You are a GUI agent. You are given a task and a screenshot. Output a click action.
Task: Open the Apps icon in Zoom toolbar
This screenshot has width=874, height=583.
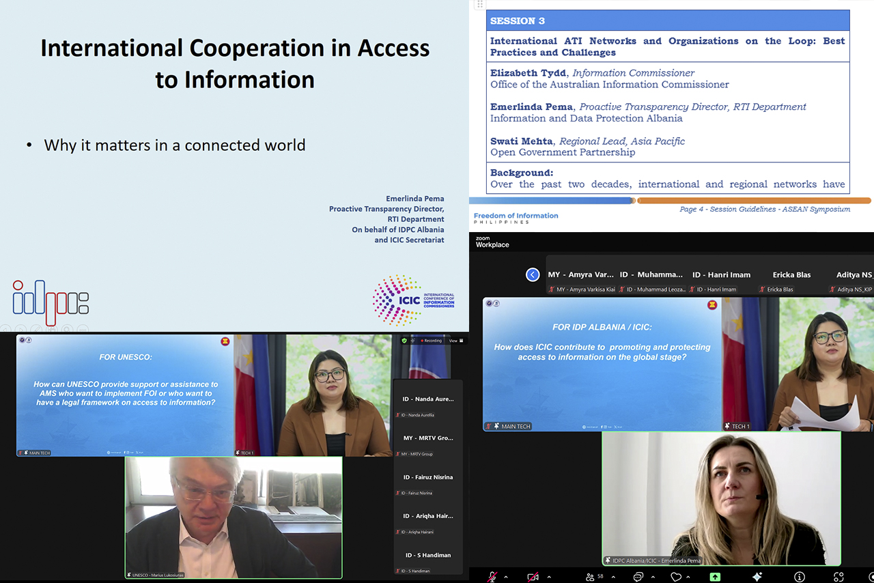(838, 577)
